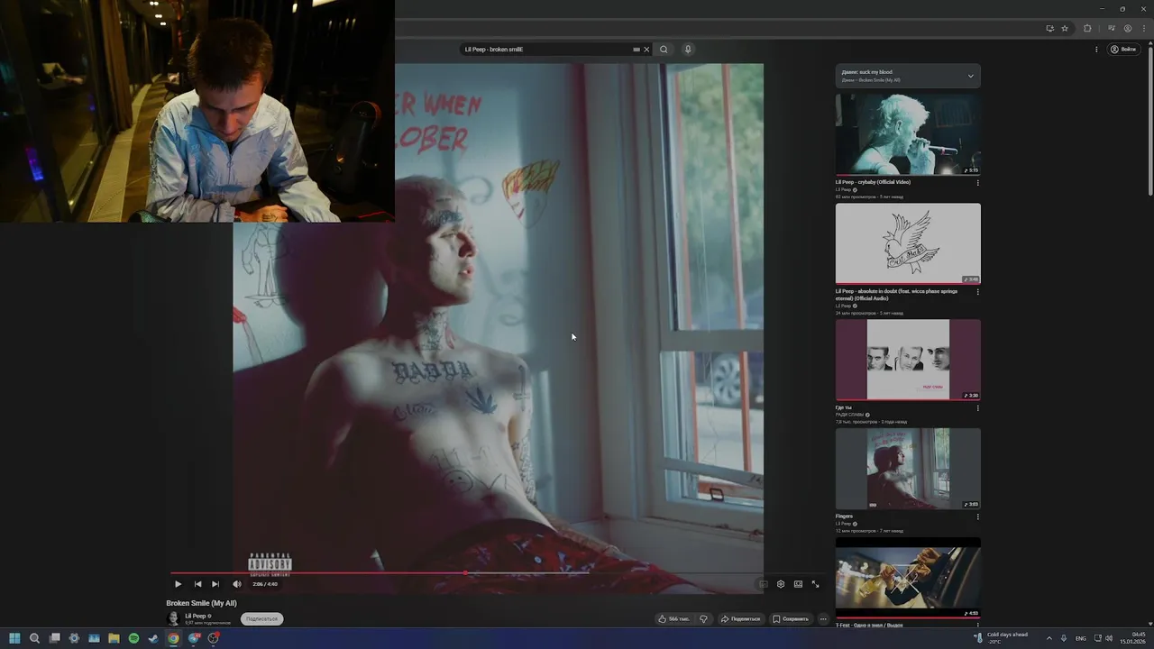This screenshot has height=649, width=1154.
Task: Open the Windows Start menu
Action: click(14, 638)
